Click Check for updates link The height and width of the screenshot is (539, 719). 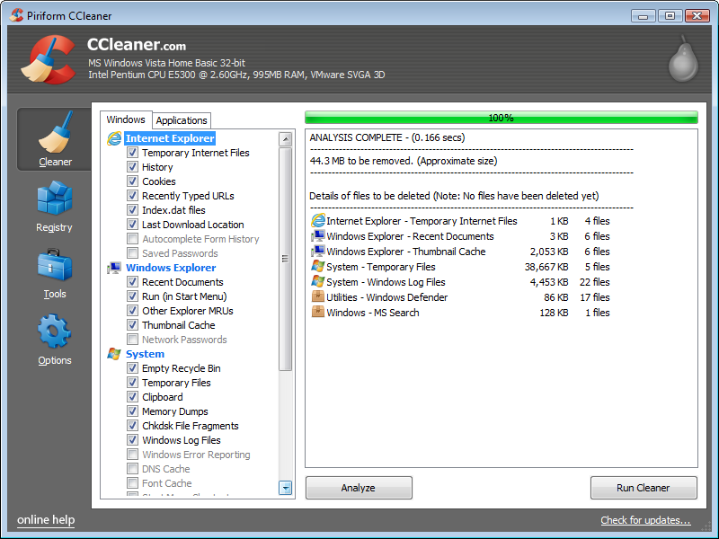[x=645, y=520]
